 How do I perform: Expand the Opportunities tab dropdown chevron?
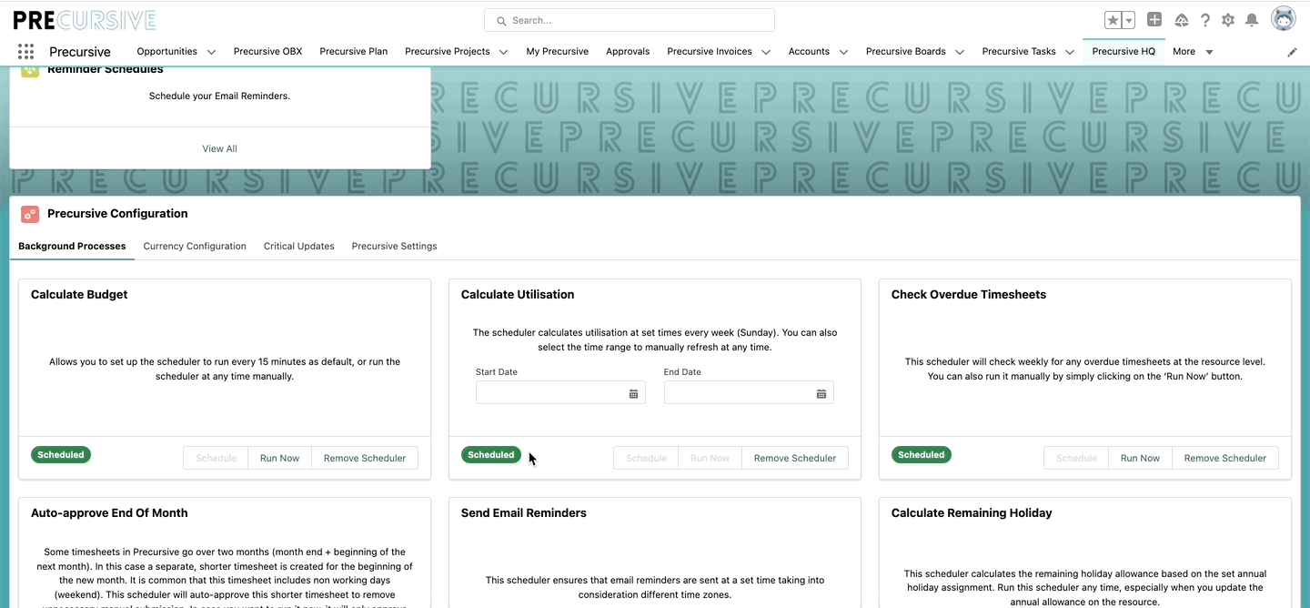[211, 52]
